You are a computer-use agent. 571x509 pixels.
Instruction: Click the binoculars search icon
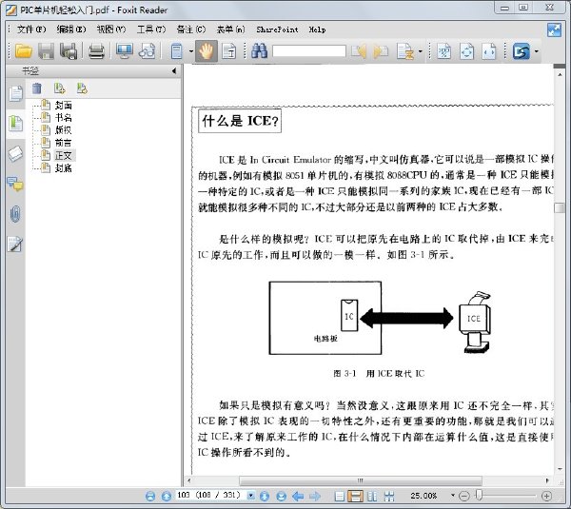pyautogui.click(x=259, y=51)
